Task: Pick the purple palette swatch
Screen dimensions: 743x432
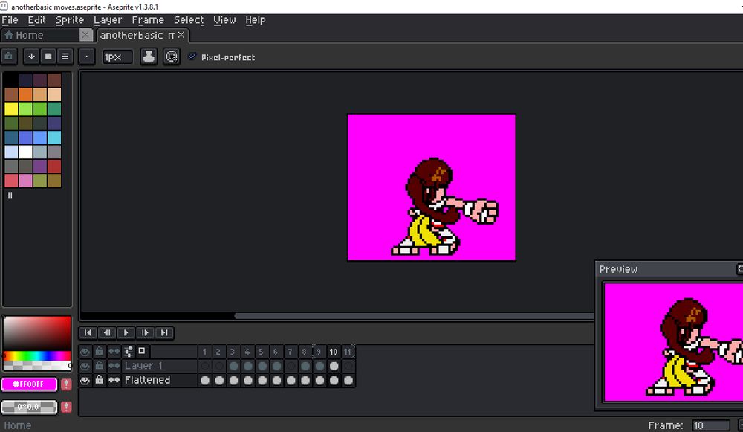Action: pos(40,166)
